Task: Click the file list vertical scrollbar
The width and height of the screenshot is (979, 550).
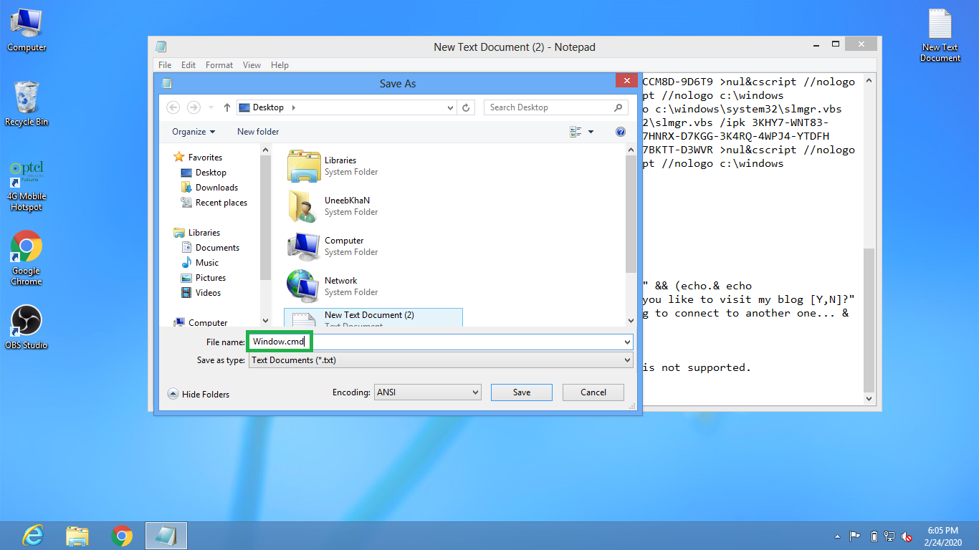Action: pos(631,215)
